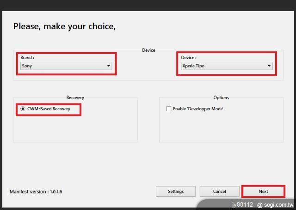
Task: Select the CWM-Based Recovery radio button
Action: point(23,109)
